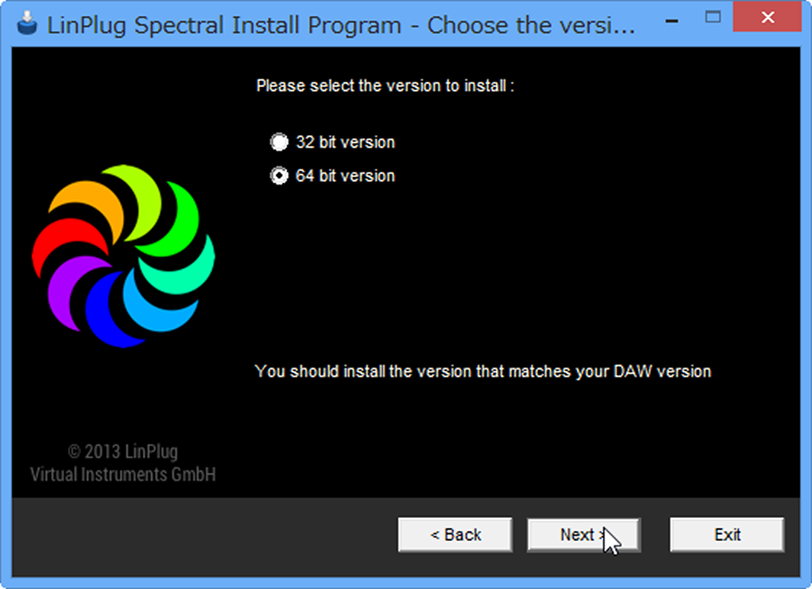
Task: Select the 64 bit version radio button
Action: 279,176
